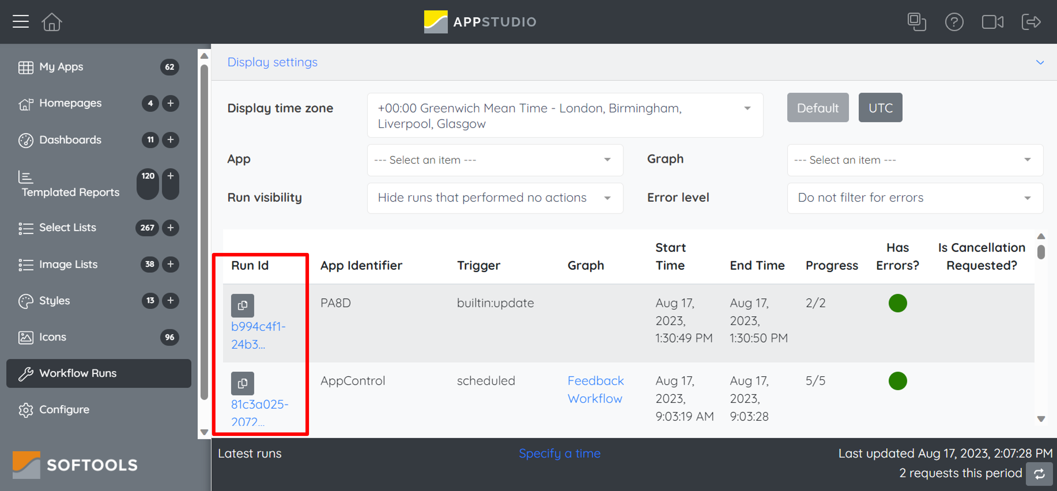Click the Trigger column header
The height and width of the screenshot is (491, 1057).
pos(478,265)
